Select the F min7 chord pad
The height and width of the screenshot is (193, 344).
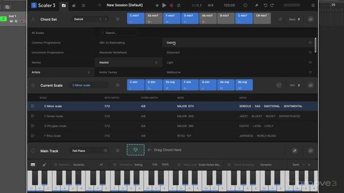tap(172, 18)
